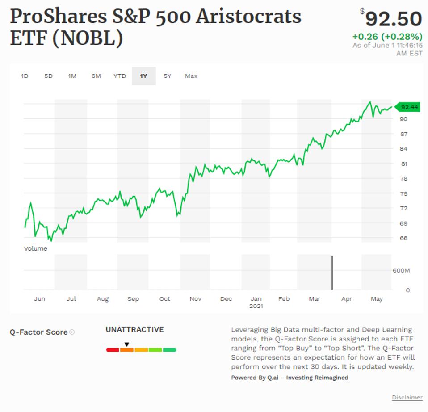Switch to the 1D chart view
428x412 pixels.
tap(25, 76)
